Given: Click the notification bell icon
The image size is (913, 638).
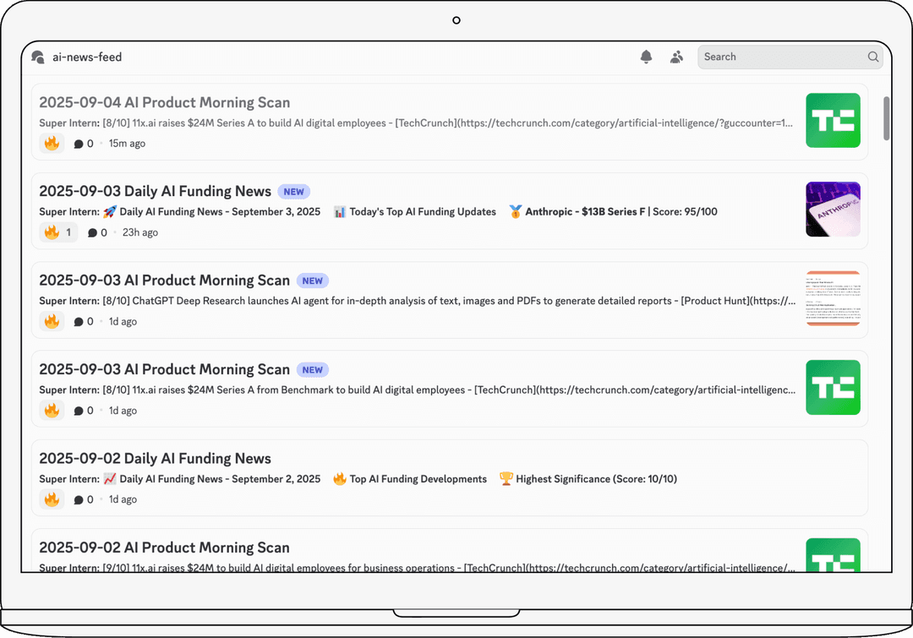Looking at the screenshot, I should [646, 57].
